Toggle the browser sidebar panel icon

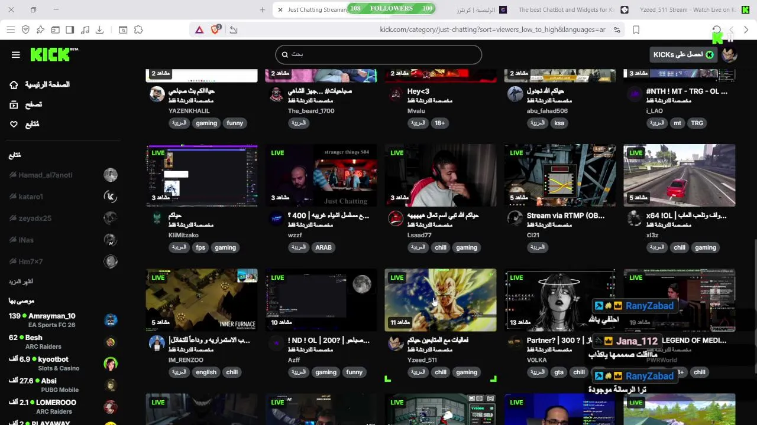70,30
